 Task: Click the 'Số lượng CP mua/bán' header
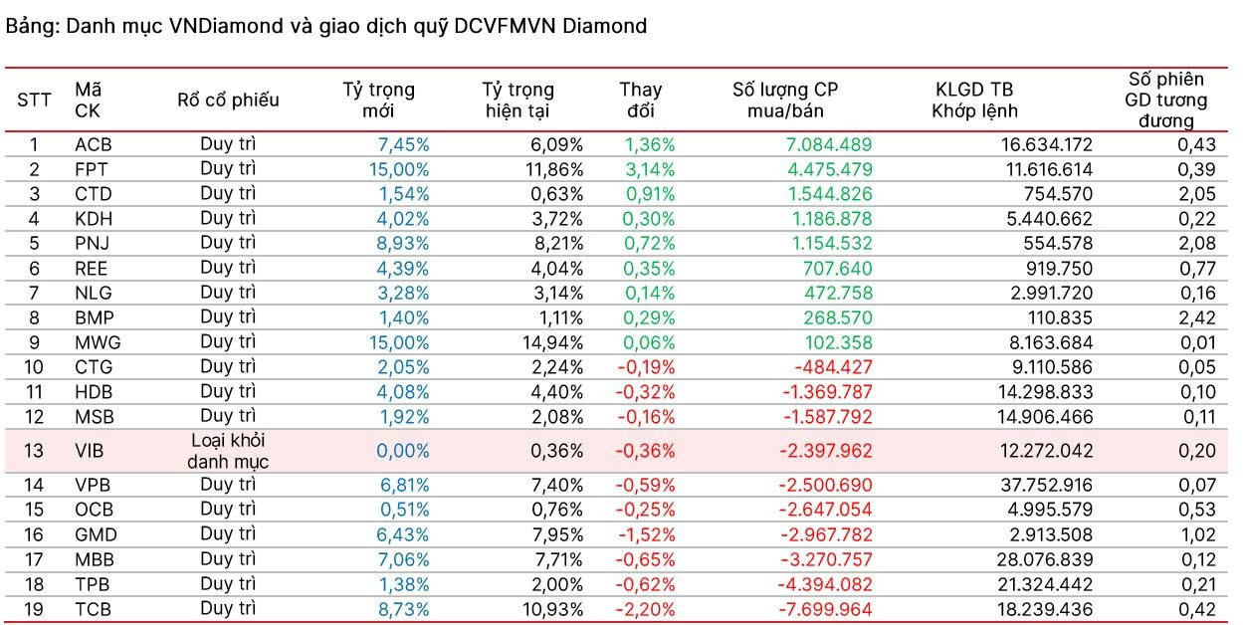coord(785,100)
